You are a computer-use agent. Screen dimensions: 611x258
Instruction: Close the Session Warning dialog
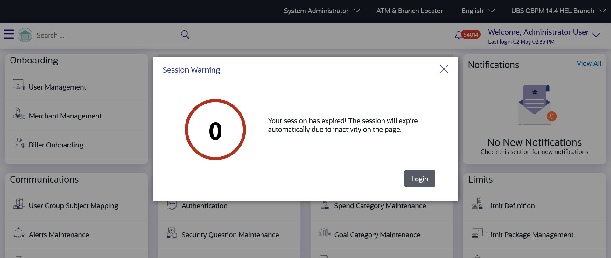(444, 69)
